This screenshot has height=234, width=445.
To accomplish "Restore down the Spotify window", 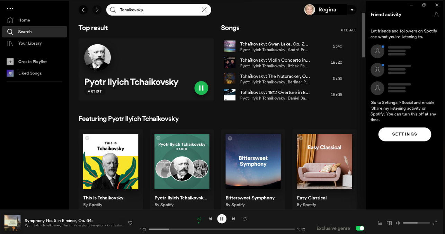I will click(424, 5).
